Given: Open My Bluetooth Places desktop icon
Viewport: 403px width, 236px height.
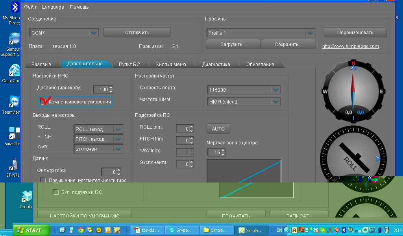Looking at the screenshot, I should coord(15,8).
